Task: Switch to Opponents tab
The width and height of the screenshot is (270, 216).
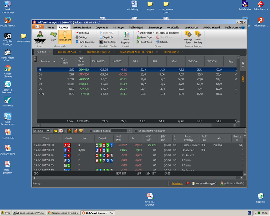Action: coord(102,27)
